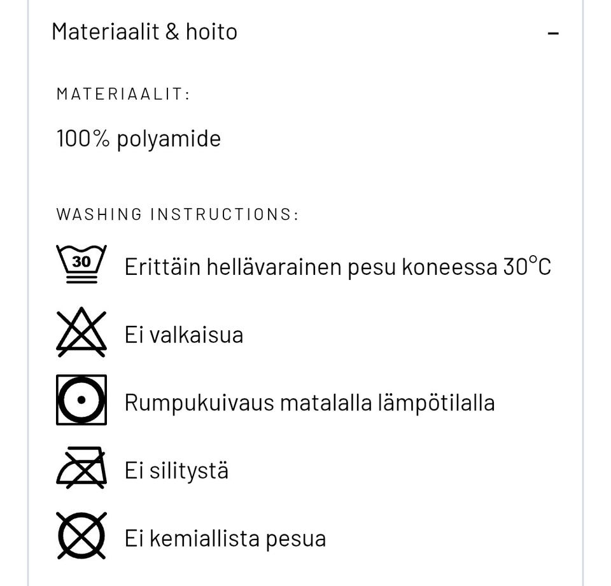The width and height of the screenshot is (611, 586).
Task: Click the crossed triangle bleach icon
Action: (x=81, y=333)
